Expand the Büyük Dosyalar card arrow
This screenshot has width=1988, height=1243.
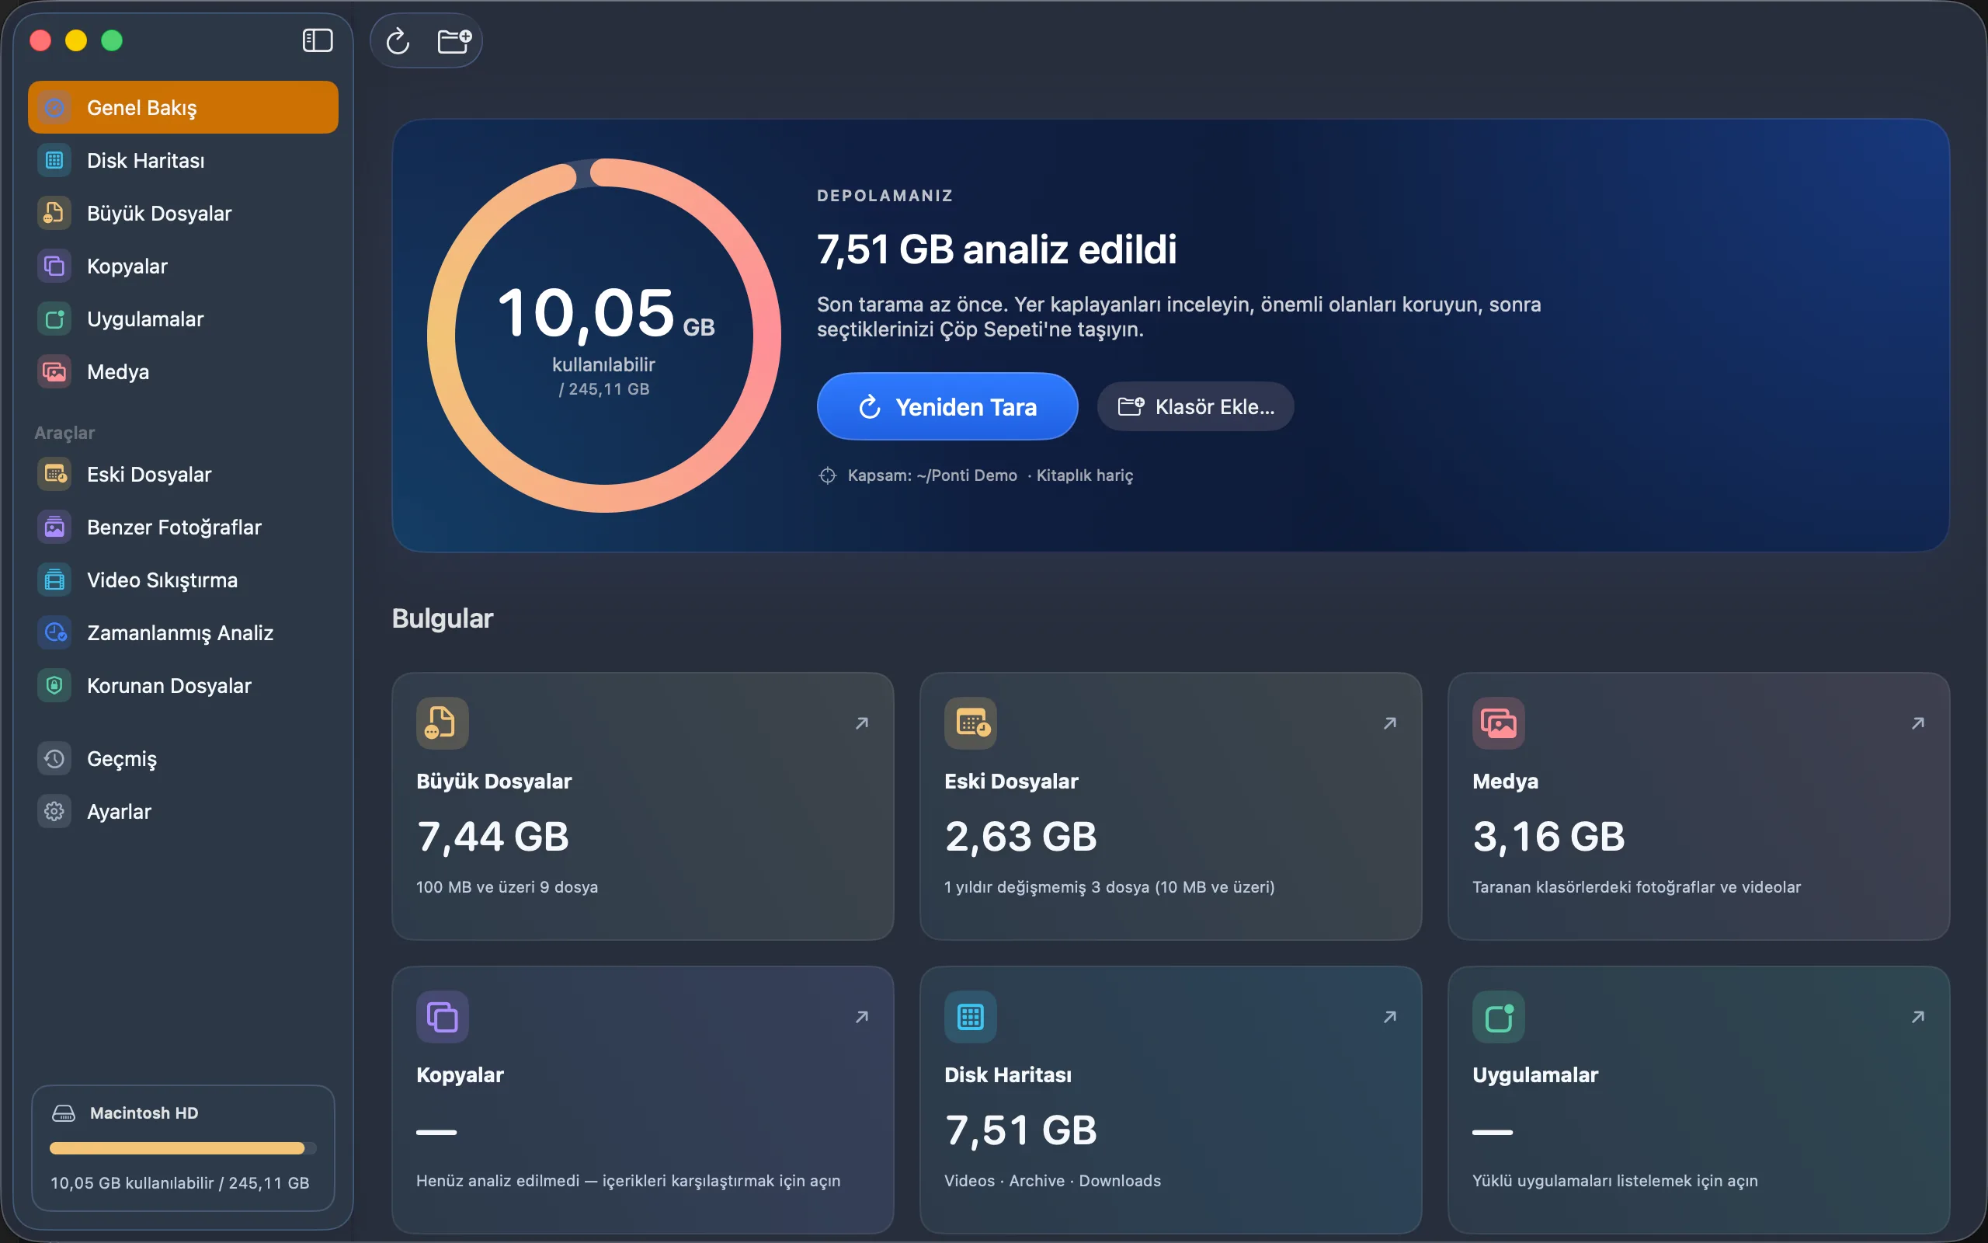[862, 723]
